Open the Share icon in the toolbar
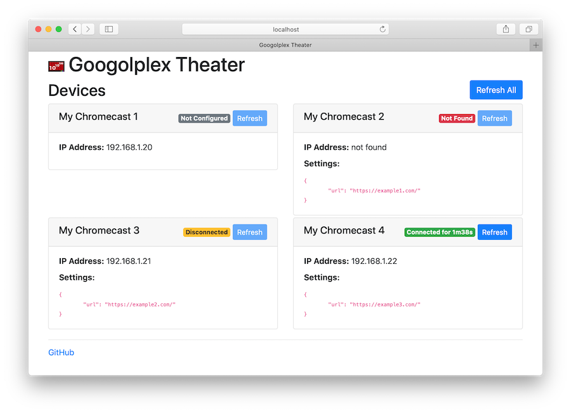This screenshot has width=571, height=413. tap(506, 29)
